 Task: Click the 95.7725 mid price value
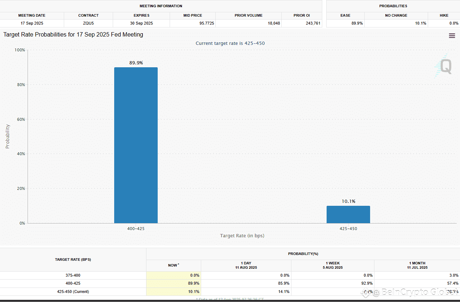(x=206, y=23)
